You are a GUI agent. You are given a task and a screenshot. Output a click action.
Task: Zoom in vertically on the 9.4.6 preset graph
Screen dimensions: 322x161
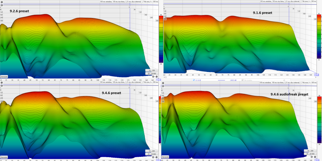coord(2,83)
